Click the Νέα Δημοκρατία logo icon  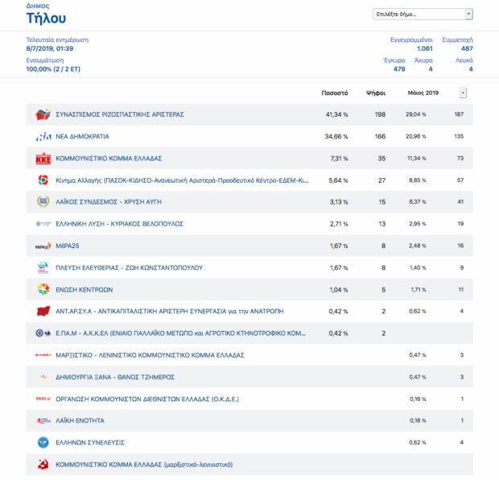click(43, 137)
